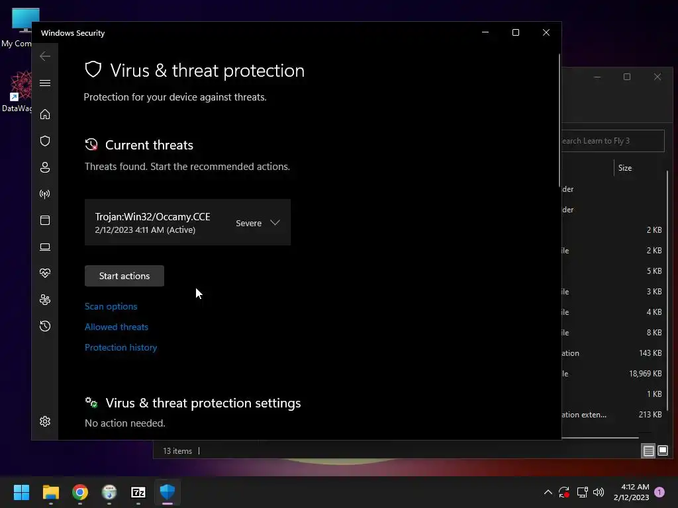Open the 7-Zip taskbar icon
678x508 pixels.
click(x=138, y=492)
